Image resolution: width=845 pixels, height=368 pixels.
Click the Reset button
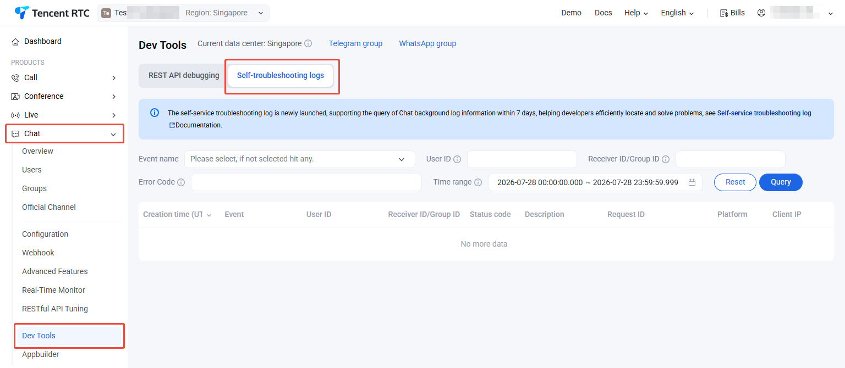pyautogui.click(x=735, y=182)
